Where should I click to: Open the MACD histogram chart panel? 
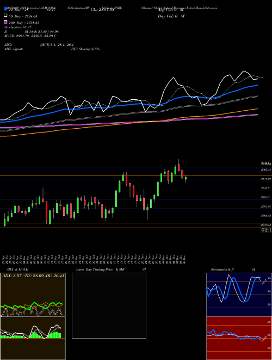click(x=33, y=338)
